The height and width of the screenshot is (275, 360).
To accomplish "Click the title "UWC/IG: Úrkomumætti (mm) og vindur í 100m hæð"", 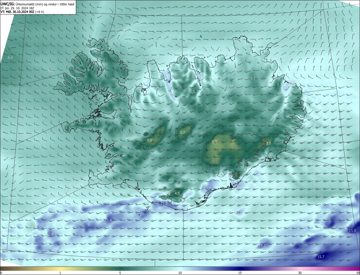I will point(37,4).
